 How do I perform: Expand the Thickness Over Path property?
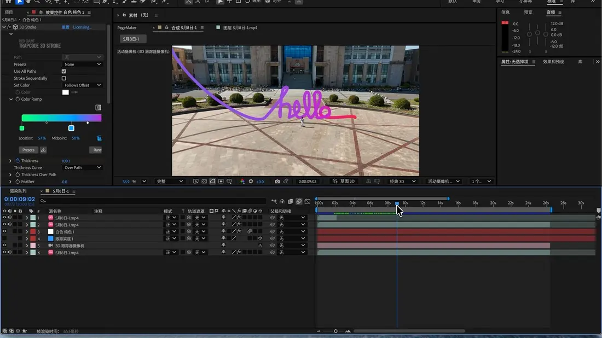coord(10,174)
